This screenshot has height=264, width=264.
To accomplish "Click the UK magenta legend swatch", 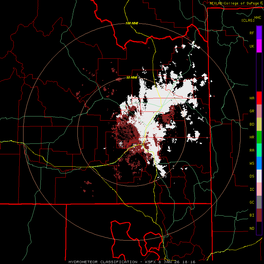I will point(259,46).
